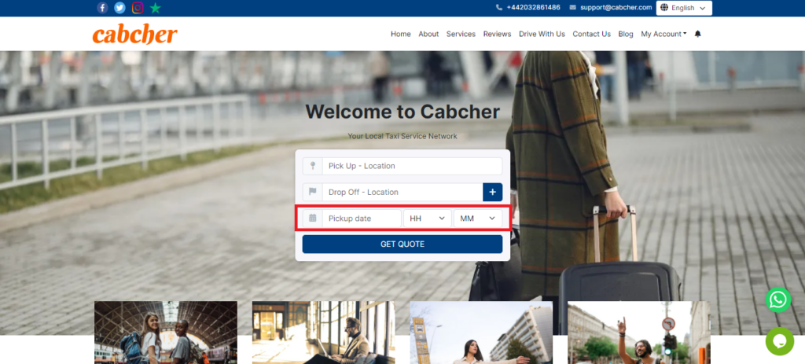
Task: Open the English language dropdown
Action: pyautogui.click(x=684, y=8)
